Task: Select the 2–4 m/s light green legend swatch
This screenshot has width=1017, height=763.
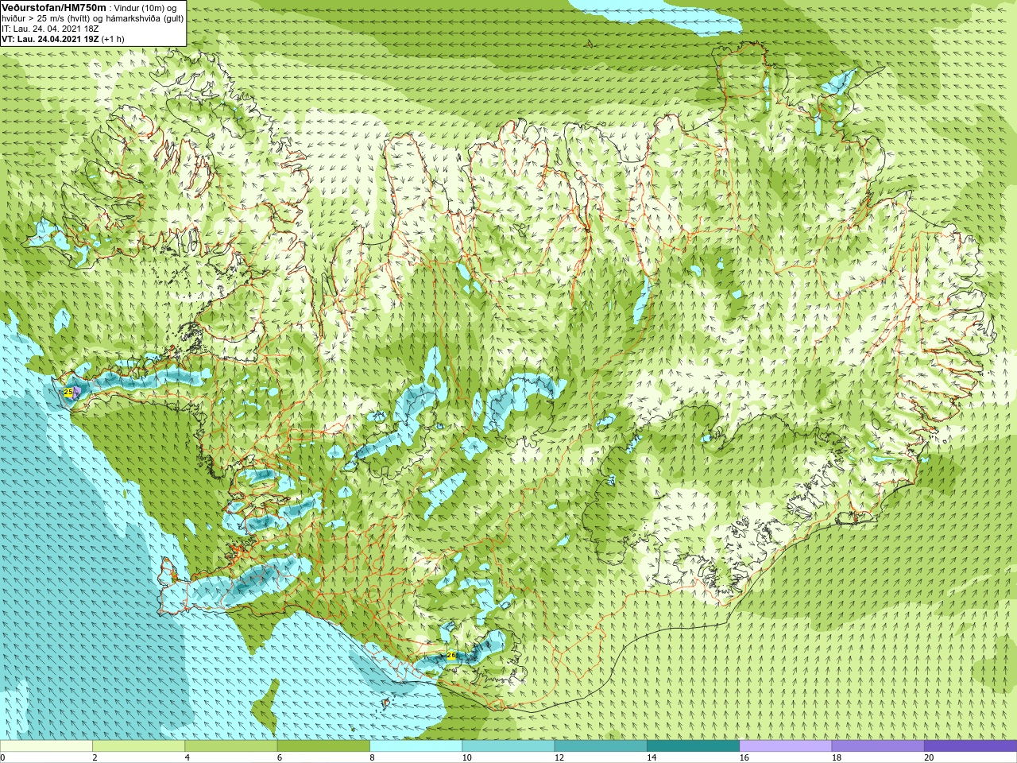Action: [x=138, y=746]
